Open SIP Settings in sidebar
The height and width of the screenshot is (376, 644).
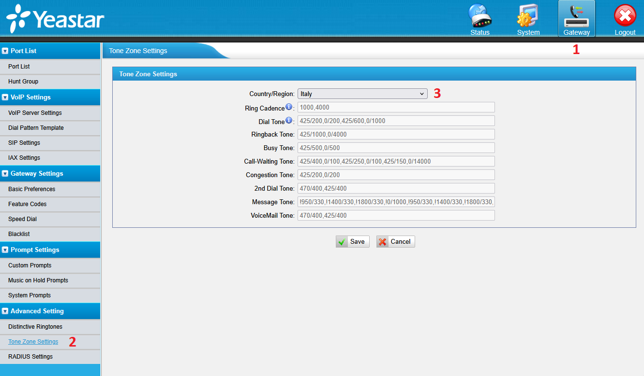coord(24,143)
